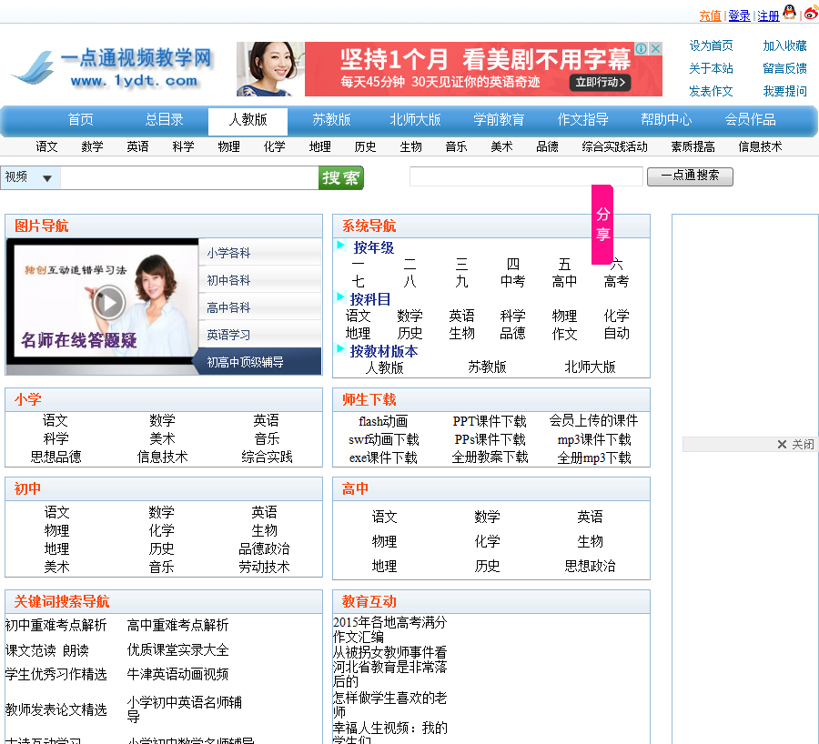Click the 设为首页 link
Image resolution: width=819 pixels, height=744 pixels.
pos(711,46)
